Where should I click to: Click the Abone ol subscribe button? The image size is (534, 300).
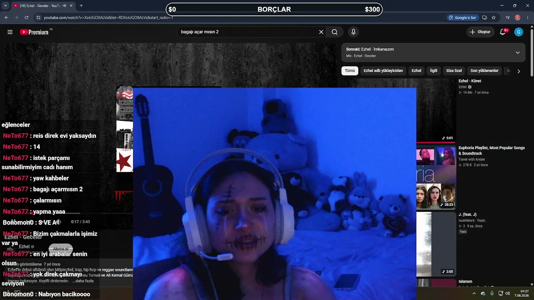pos(61,249)
